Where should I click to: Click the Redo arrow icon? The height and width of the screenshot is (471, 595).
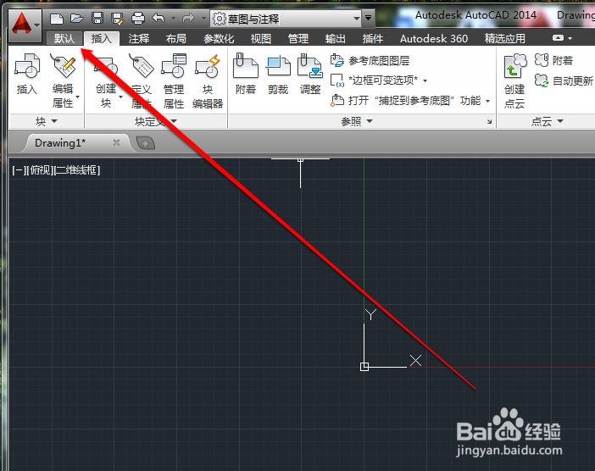pyautogui.click(x=188, y=18)
